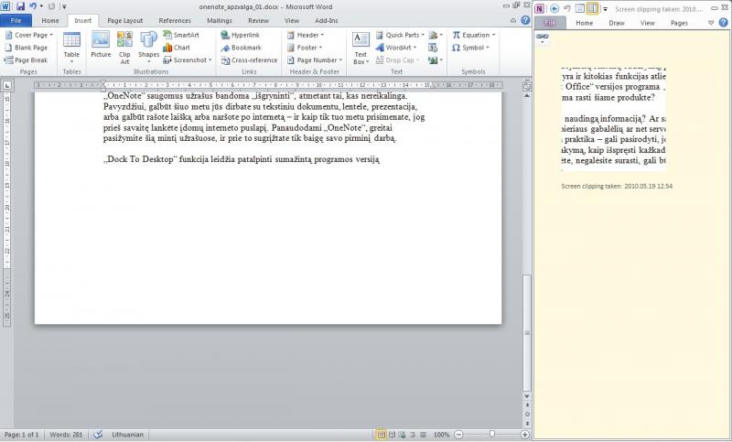The height and width of the screenshot is (442, 732).
Task: Click the Select Browse Object circle button
Action: pyautogui.click(x=527, y=414)
